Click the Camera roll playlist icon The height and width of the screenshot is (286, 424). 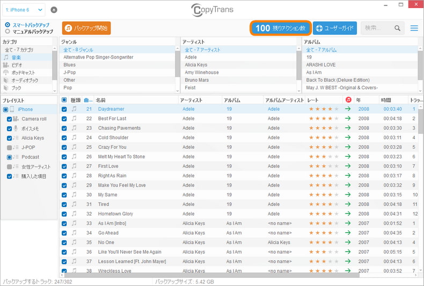(x=16, y=119)
